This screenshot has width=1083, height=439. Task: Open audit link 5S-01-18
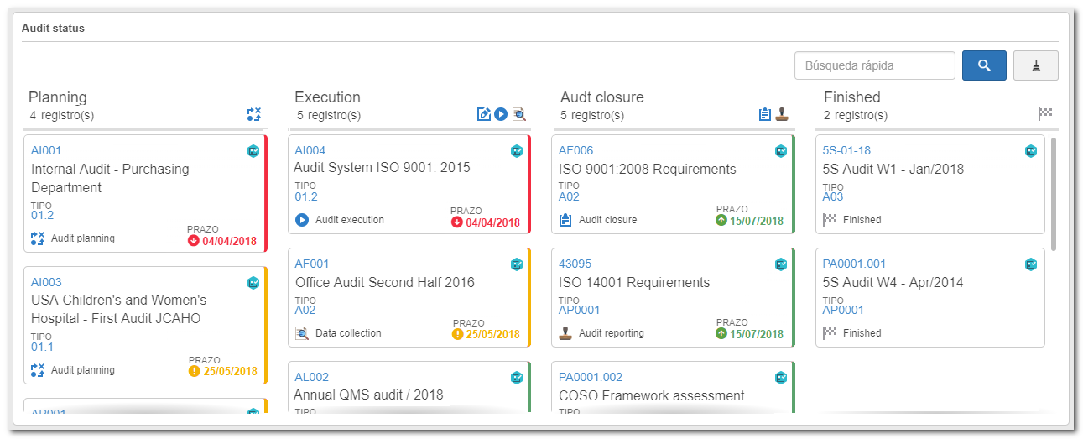coord(846,151)
